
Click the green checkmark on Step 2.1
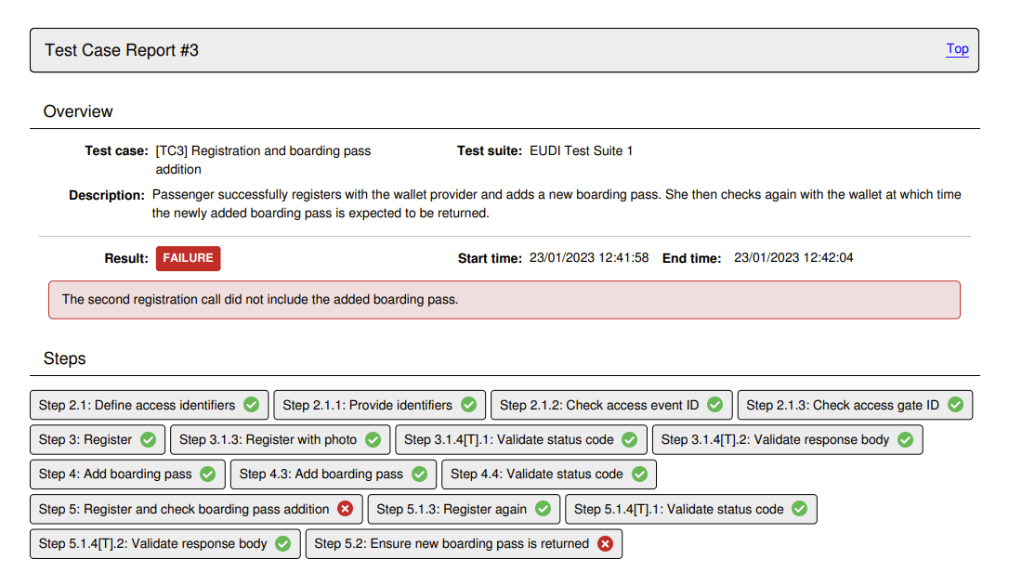click(x=250, y=404)
